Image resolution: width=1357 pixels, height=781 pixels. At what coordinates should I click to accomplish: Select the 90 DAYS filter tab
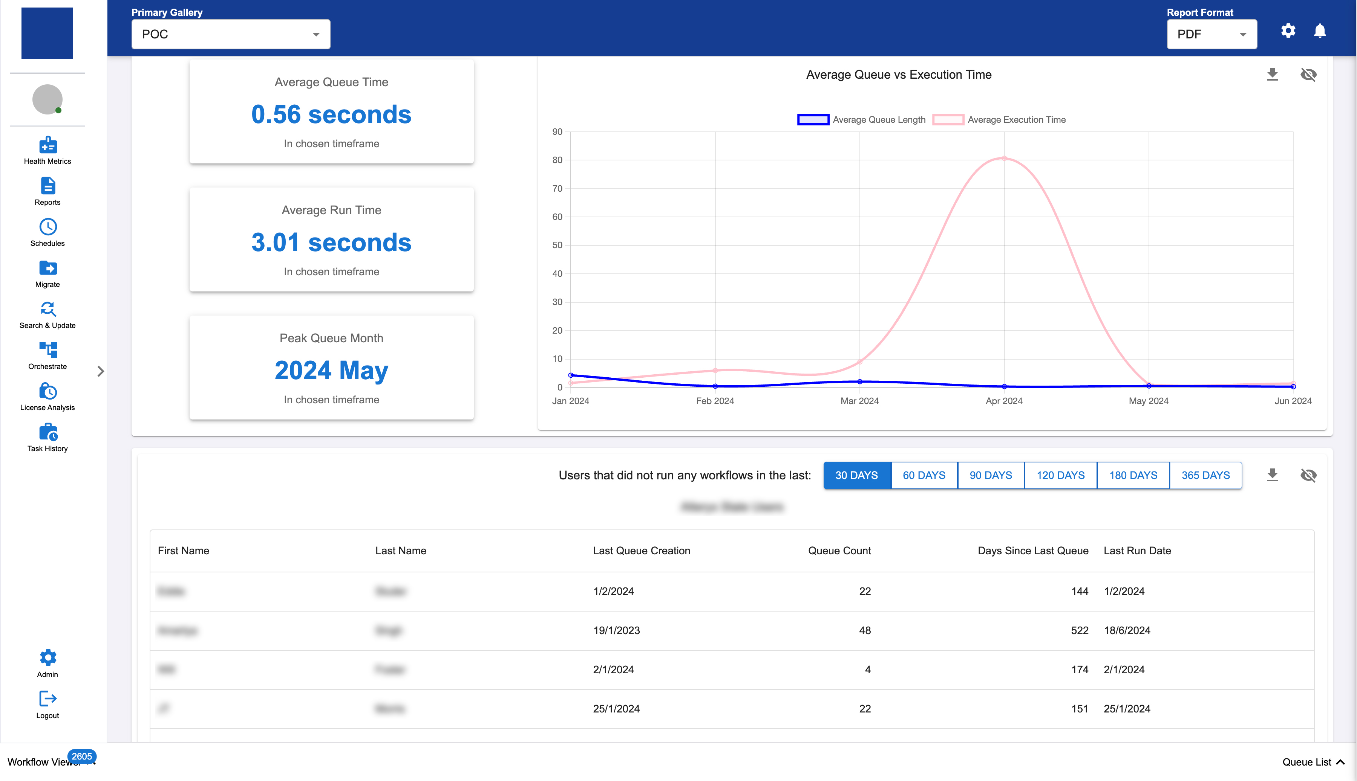point(990,475)
